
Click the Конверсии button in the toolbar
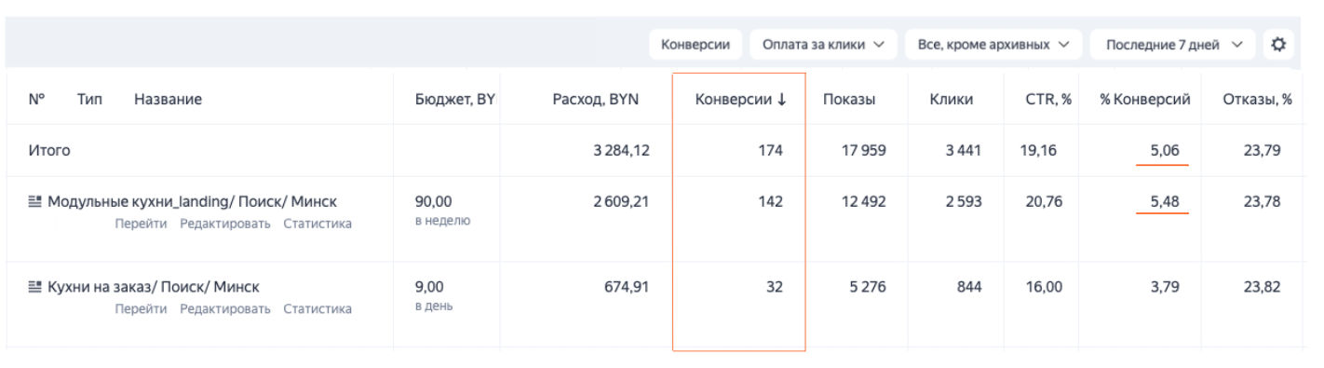point(696,44)
